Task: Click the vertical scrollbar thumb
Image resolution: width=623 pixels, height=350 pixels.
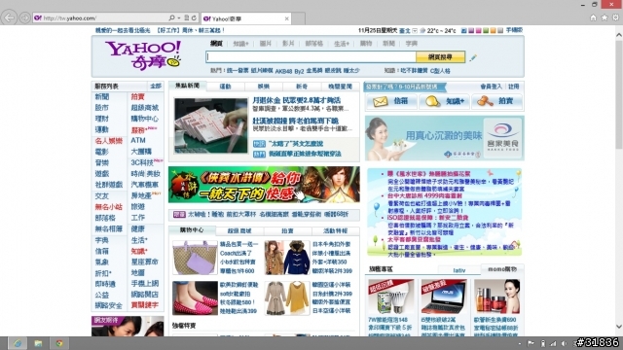Action: (619, 94)
